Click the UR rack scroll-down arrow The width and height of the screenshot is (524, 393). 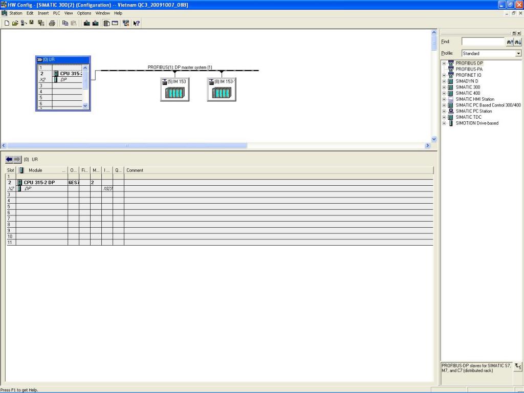point(85,105)
